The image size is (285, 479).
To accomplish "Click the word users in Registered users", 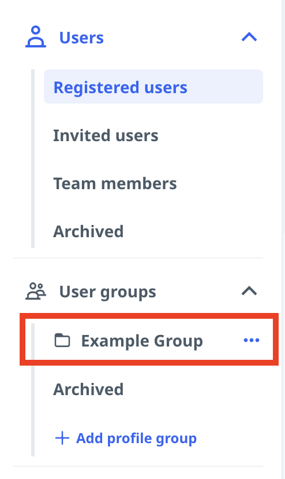I will [x=166, y=88].
